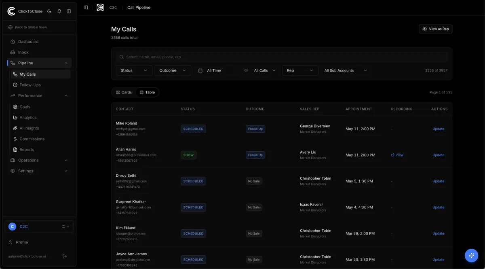
Task: Open notifications bell icon
Action: click(59, 11)
